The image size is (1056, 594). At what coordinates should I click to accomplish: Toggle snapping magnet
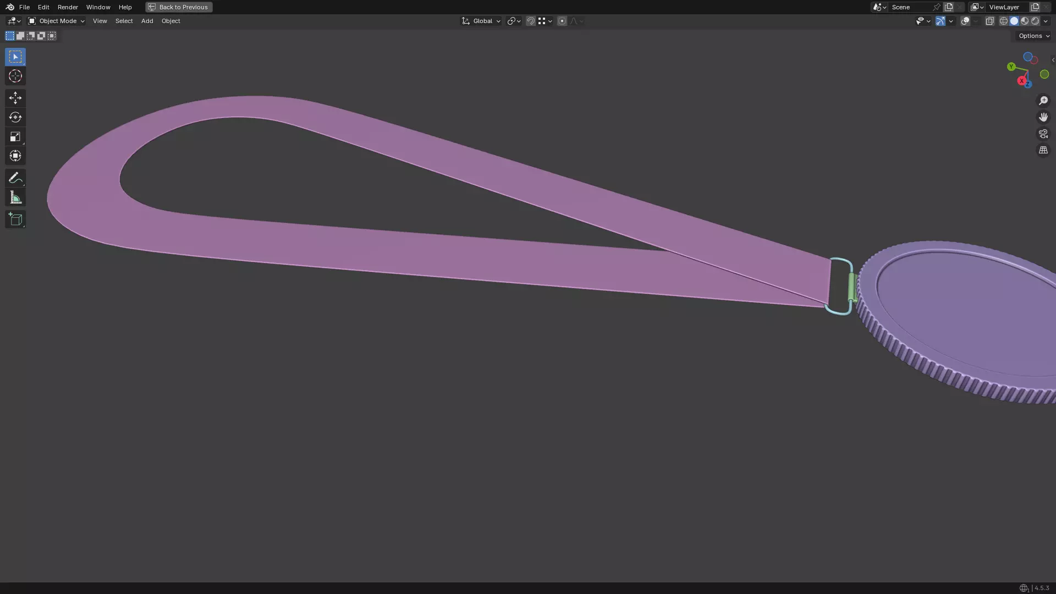pyautogui.click(x=530, y=21)
